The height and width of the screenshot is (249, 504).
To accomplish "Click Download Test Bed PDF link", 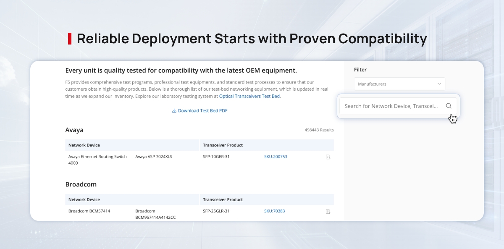I will (x=202, y=111).
